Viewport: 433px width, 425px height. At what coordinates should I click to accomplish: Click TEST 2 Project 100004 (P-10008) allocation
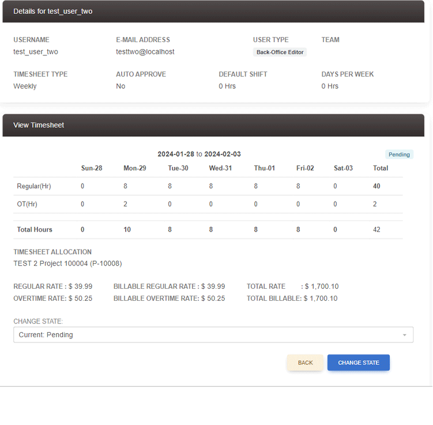(67, 263)
